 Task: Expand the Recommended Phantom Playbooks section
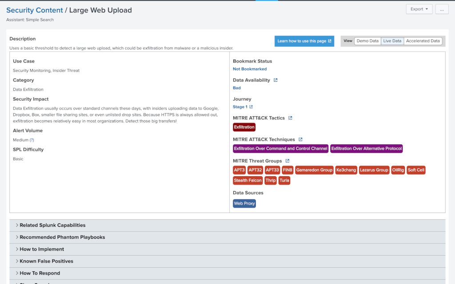(x=227, y=237)
